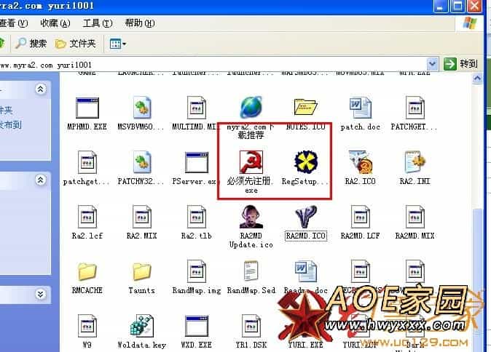Maximize the Explorer window
Image resolution: width=491 pixels, height=352 pixels.
coord(457,7)
